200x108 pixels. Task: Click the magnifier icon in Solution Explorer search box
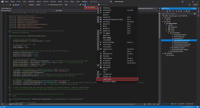(194, 14)
